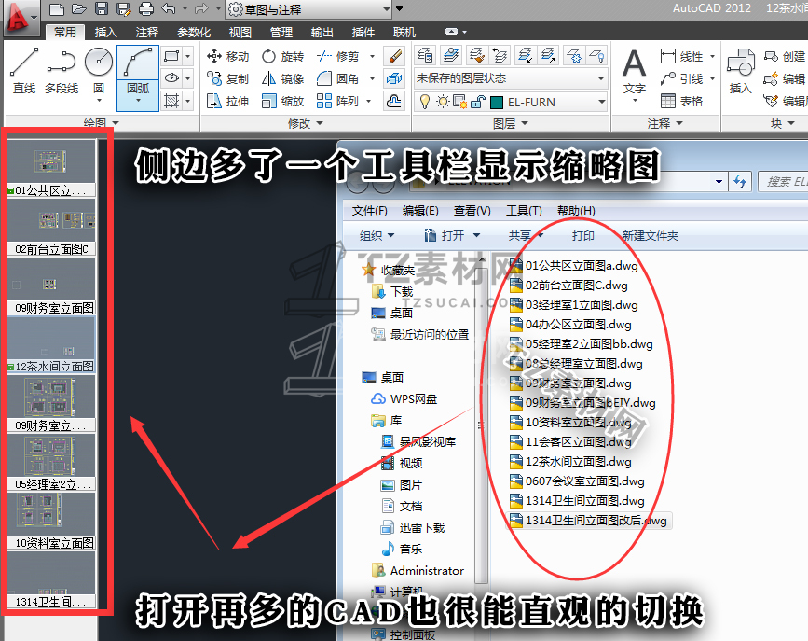Image resolution: width=808 pixels, height=641 pixels.
Task: Select the 01公共区立 thumbnail in sidebar
Action: [x=51, y=168]
